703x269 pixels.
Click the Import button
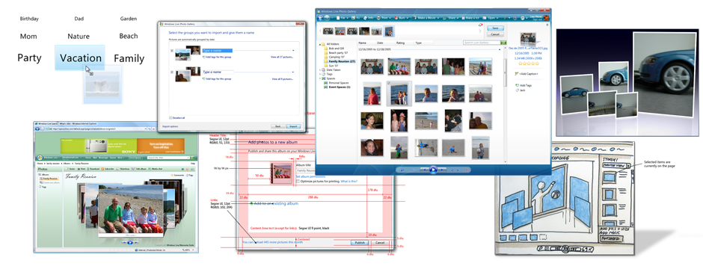[x=293, y=127]
